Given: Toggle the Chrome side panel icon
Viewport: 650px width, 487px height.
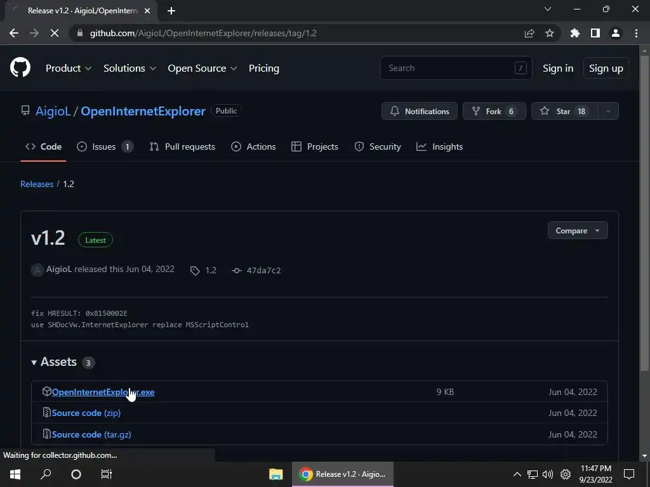Looking at the screenshot, I should point(595,33).
